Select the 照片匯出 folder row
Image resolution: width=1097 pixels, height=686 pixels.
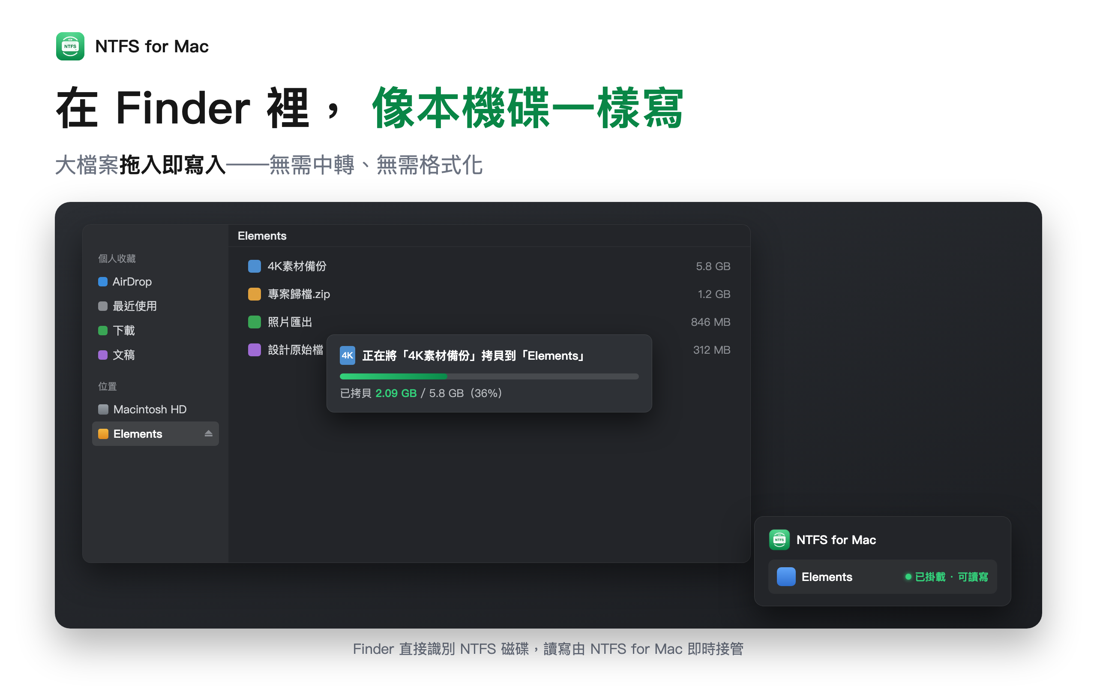click(x=489, y=322)
